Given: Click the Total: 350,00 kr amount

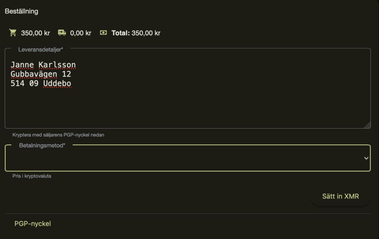Looking at the screenshot, I should click(x=136, y=33).
